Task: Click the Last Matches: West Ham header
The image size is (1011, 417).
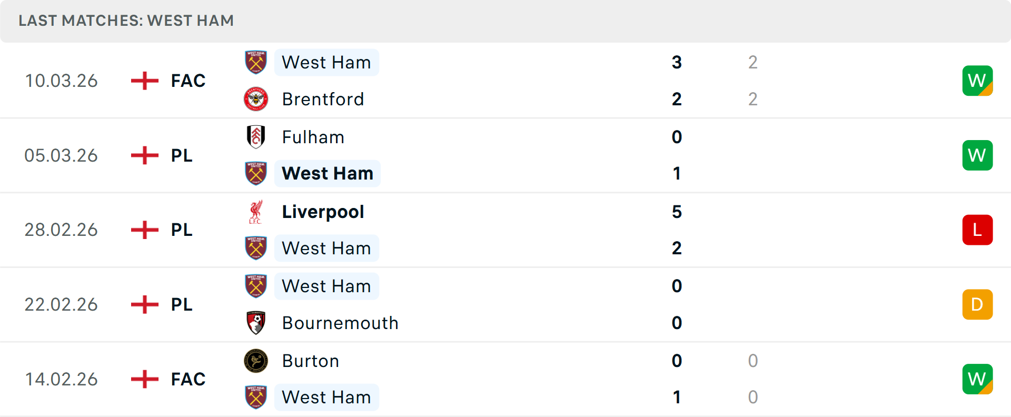Action: [126, 21]
